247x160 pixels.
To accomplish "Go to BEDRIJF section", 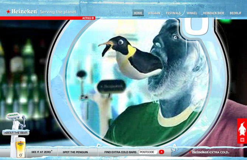I will (236, 13).
